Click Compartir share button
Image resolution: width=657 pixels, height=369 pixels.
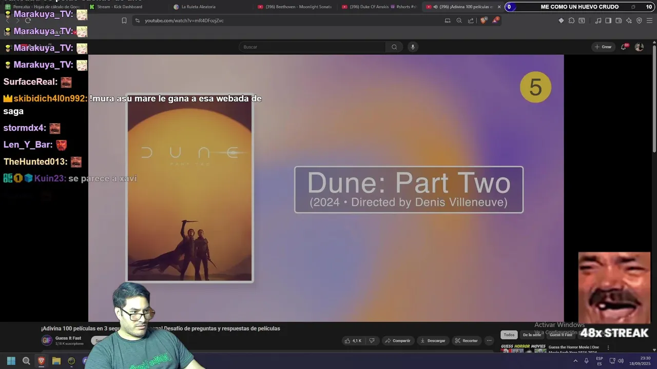[398, 341]
